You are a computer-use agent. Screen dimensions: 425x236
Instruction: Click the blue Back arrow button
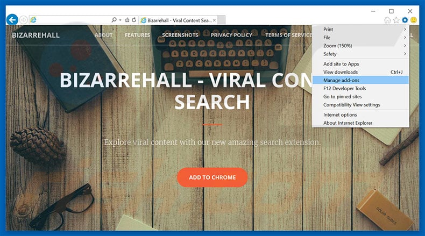point(12,19)
